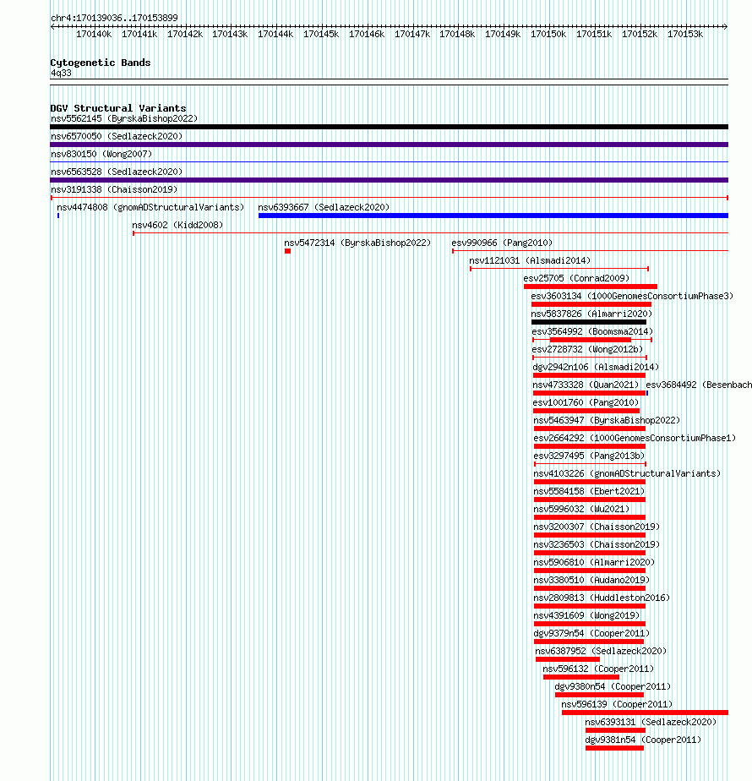Click the black bar under nsv5837826
752x781 pixels.
pyautogui.click(x=589, y=322)
